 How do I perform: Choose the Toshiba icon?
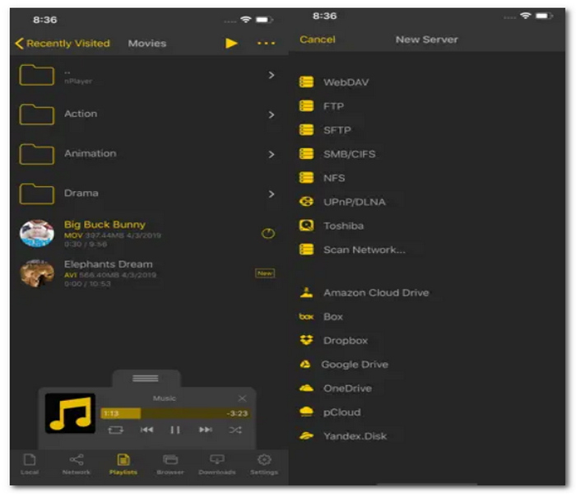tap(306, 226)
